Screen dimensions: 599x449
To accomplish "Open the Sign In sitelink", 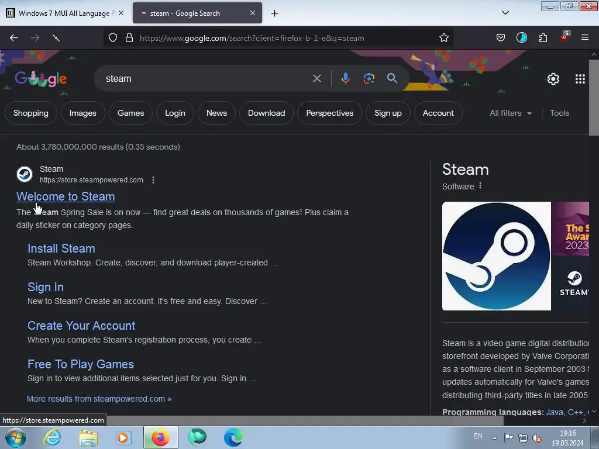I will point(46,287).
